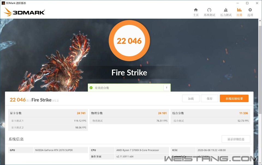Click the green valid score checkmark icon

point(91,88)
